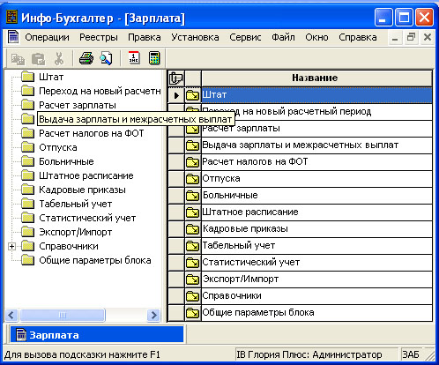Click folder icon in Больничные table row
This screenshot has width=439, height=365.
tap(193, 196)
